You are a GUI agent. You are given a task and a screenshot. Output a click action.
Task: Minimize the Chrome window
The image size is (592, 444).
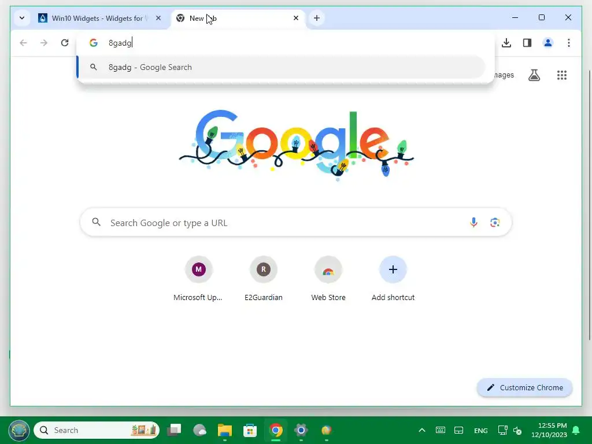pos(515,17)
